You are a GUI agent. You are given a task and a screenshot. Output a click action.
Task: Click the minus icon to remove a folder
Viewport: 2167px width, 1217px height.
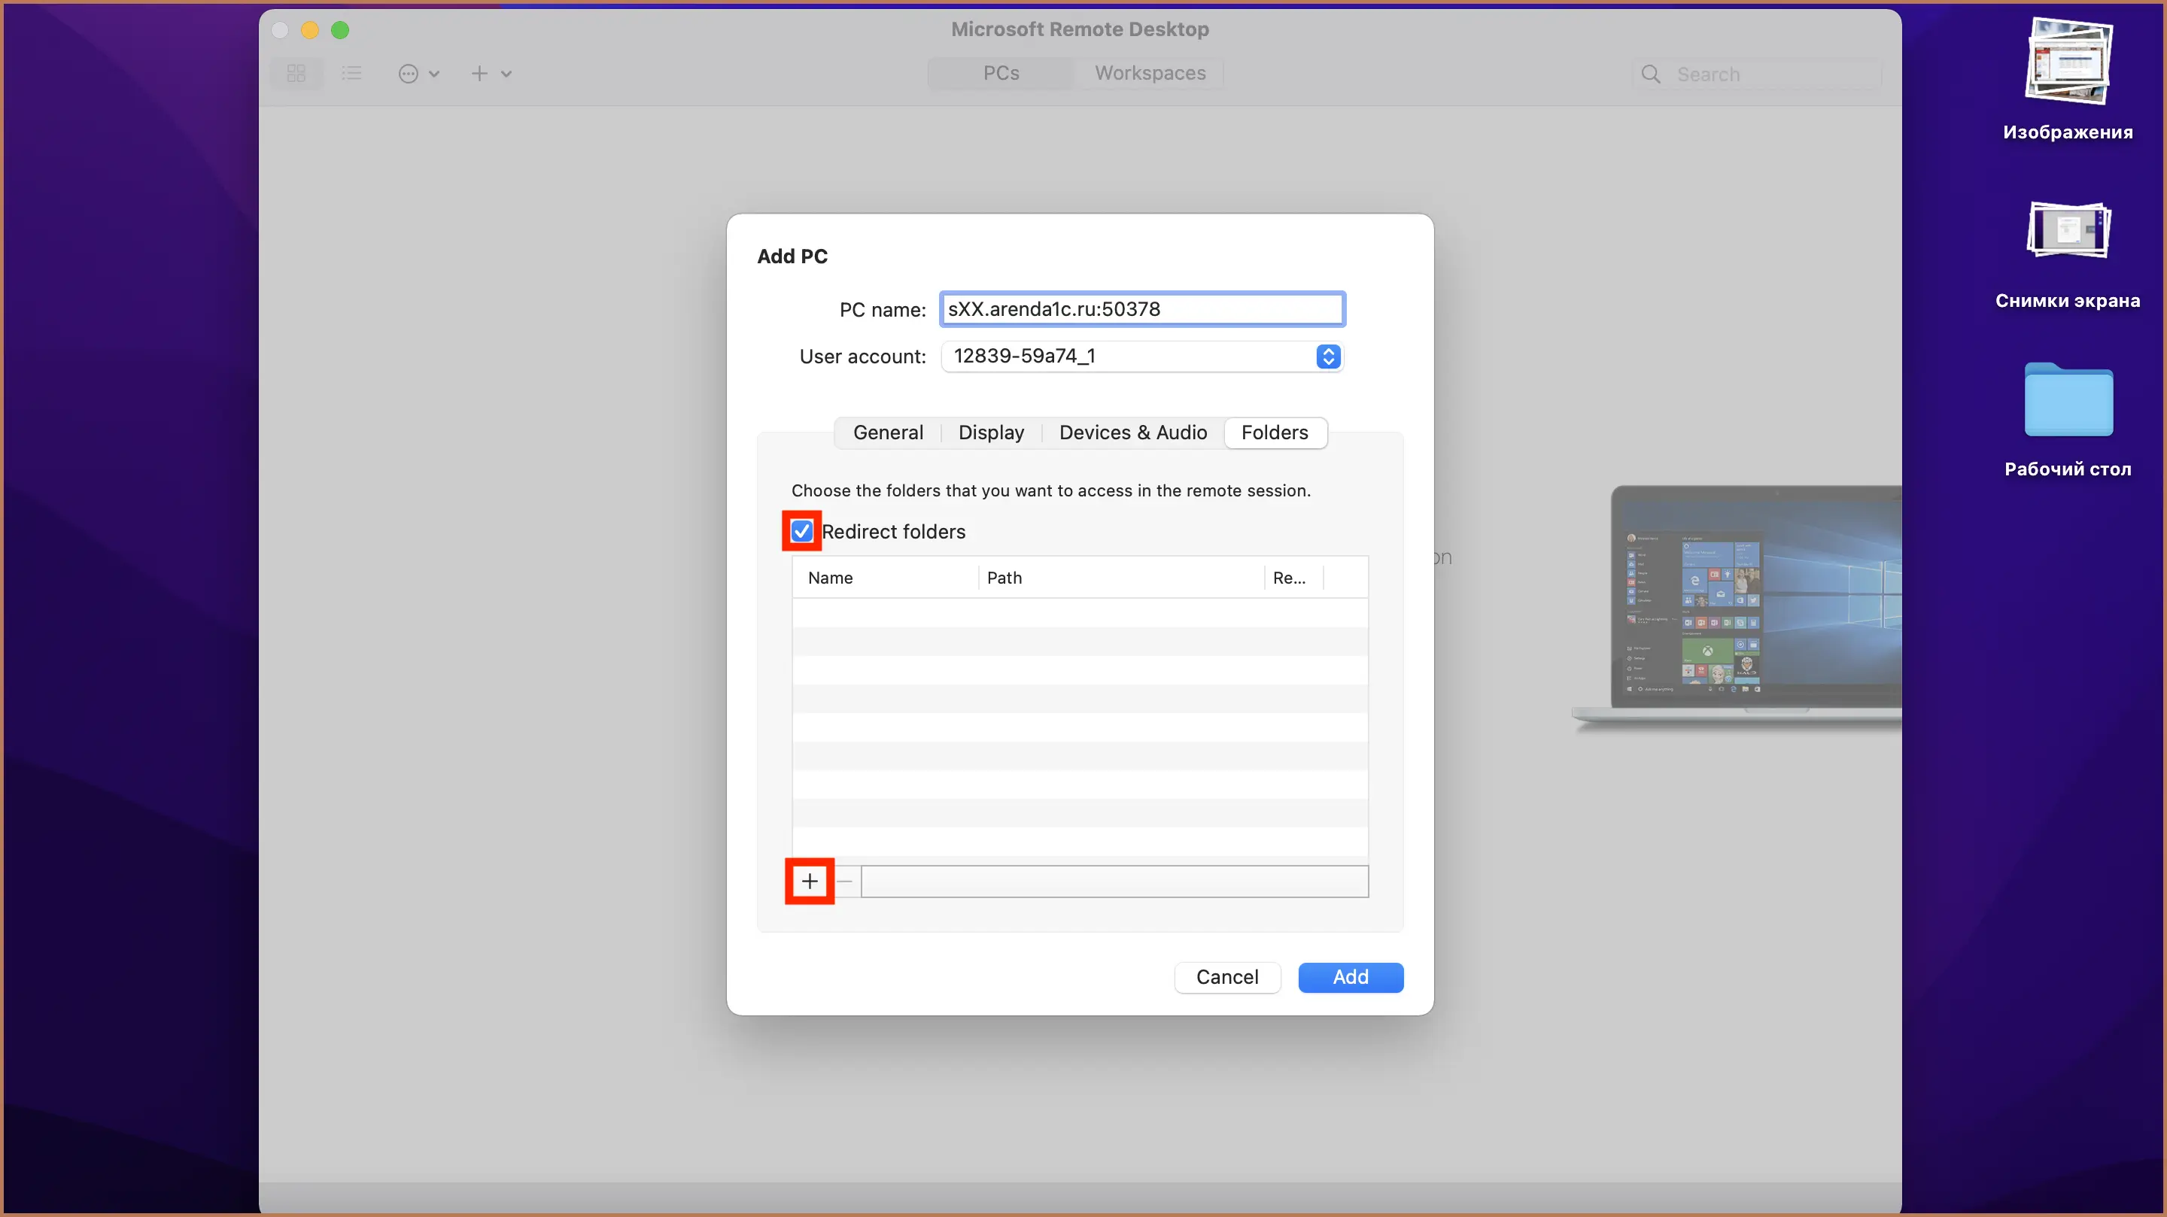tap(846, 881)
